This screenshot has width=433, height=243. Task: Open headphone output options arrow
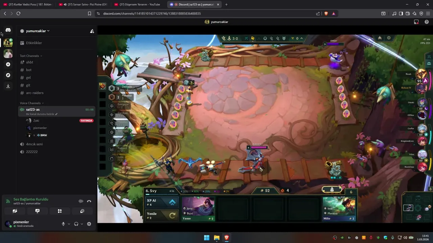(x=82, y=224)
